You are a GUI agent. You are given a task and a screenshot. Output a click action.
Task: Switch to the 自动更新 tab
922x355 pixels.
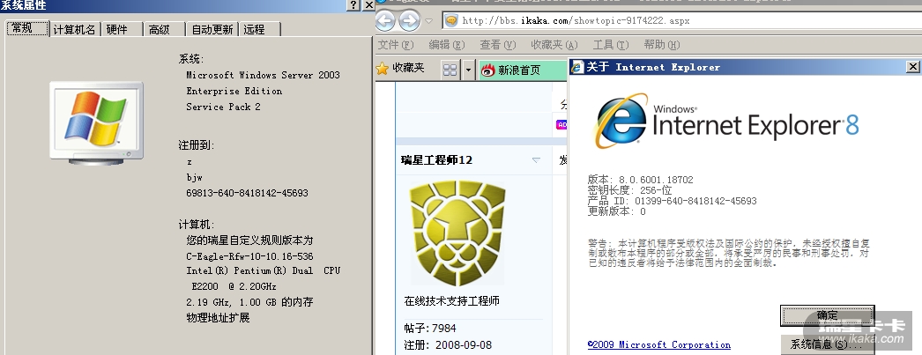(x=212, y=29)
